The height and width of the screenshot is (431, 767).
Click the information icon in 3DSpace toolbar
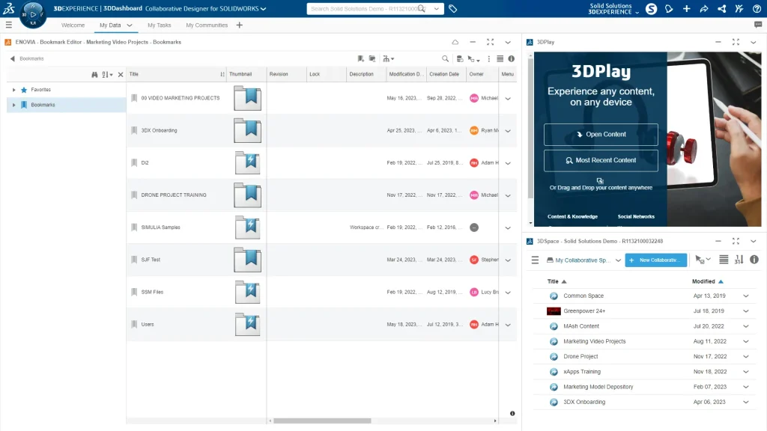tap(754, 260)
